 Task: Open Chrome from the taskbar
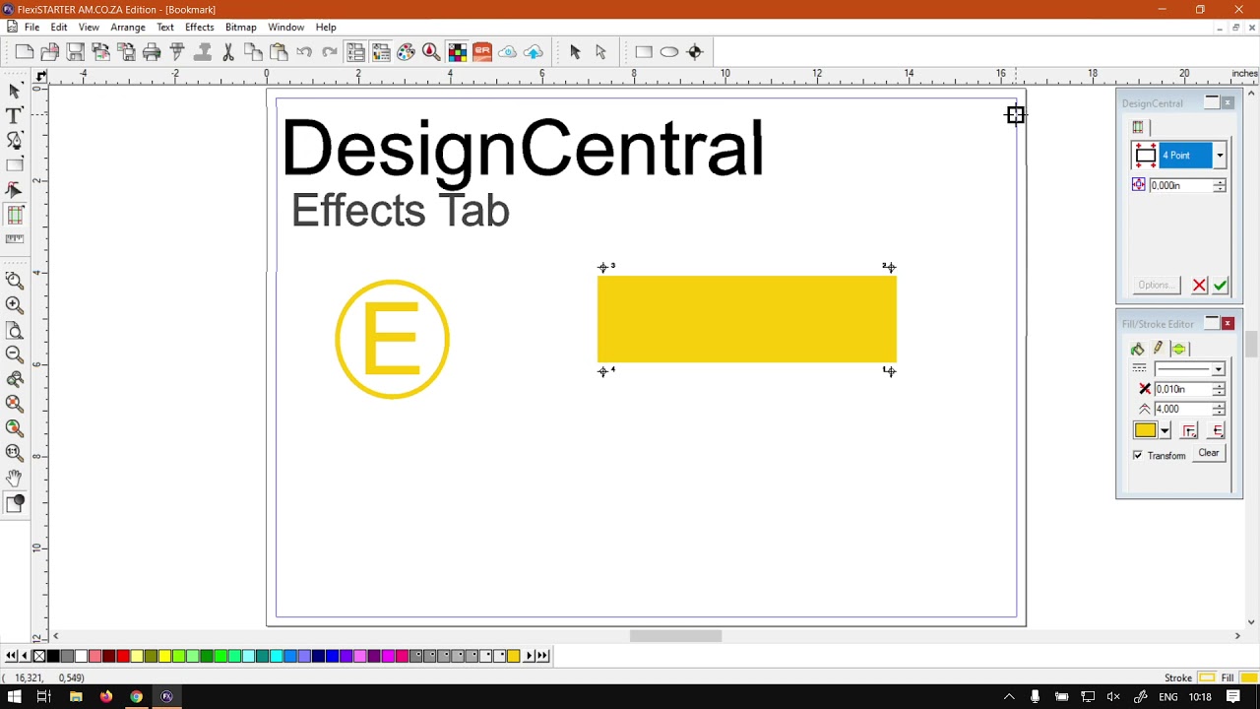(x=137, y=697)
